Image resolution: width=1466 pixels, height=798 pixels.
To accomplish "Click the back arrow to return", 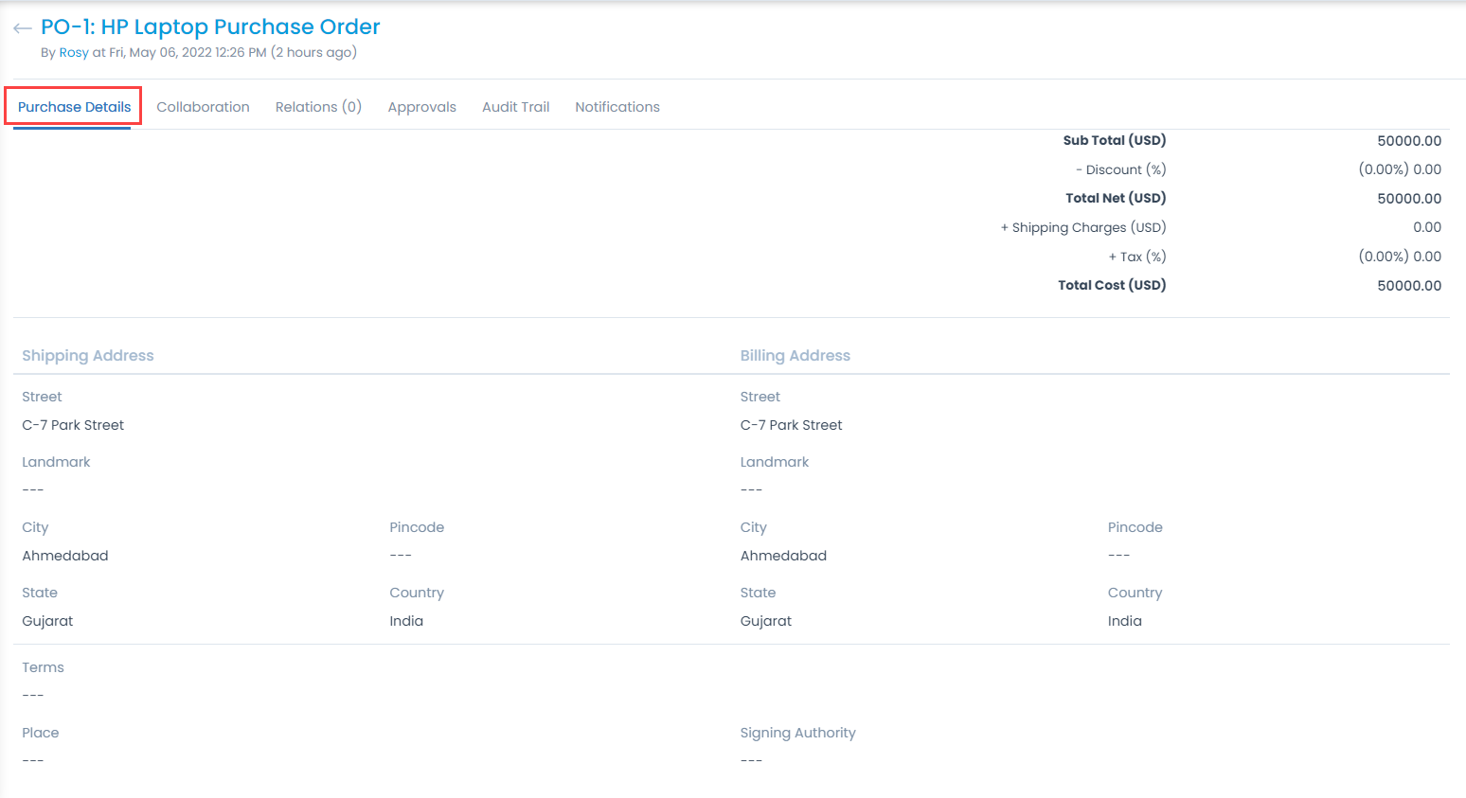I will 21,27.
